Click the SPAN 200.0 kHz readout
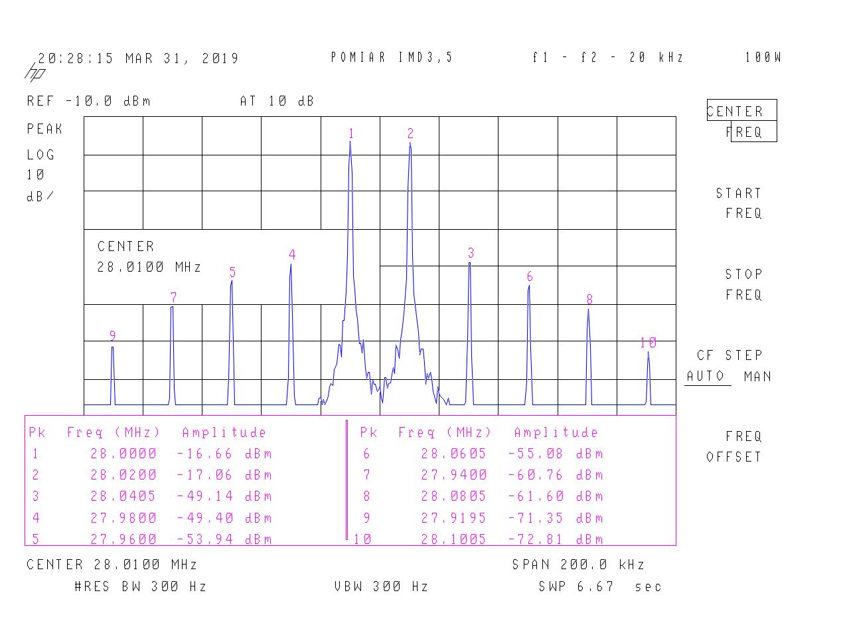This screenshot has width=845, height=619. 578,565
